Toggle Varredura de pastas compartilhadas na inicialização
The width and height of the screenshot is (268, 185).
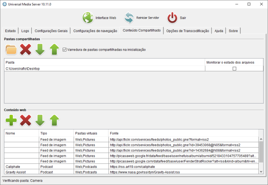coord(64,50)
